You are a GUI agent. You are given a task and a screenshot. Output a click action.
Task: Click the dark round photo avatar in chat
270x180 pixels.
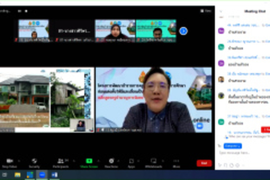pos(221,95)
